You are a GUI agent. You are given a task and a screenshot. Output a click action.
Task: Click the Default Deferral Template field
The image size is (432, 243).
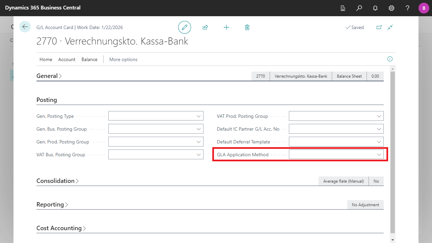coord(332,142)
